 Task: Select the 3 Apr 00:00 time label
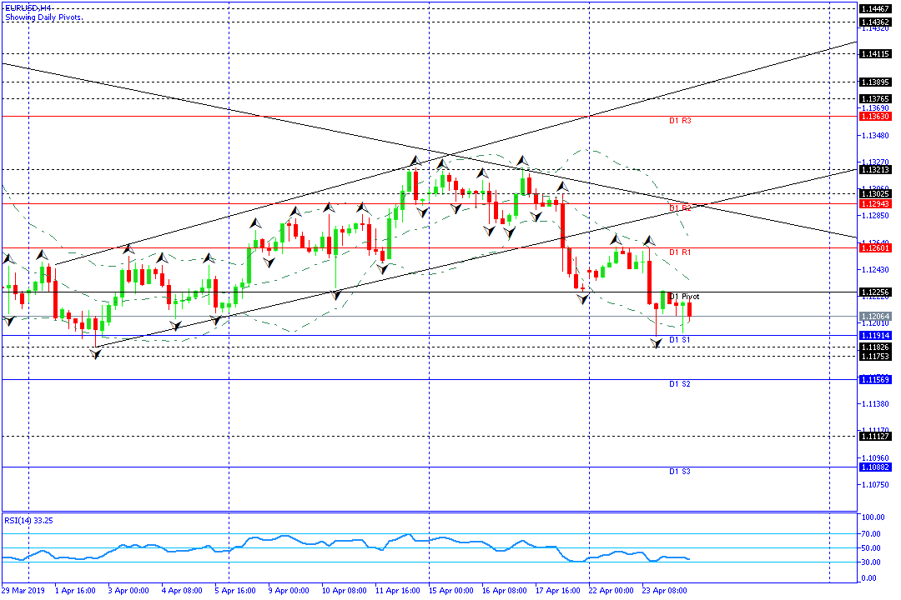[128, 590]
